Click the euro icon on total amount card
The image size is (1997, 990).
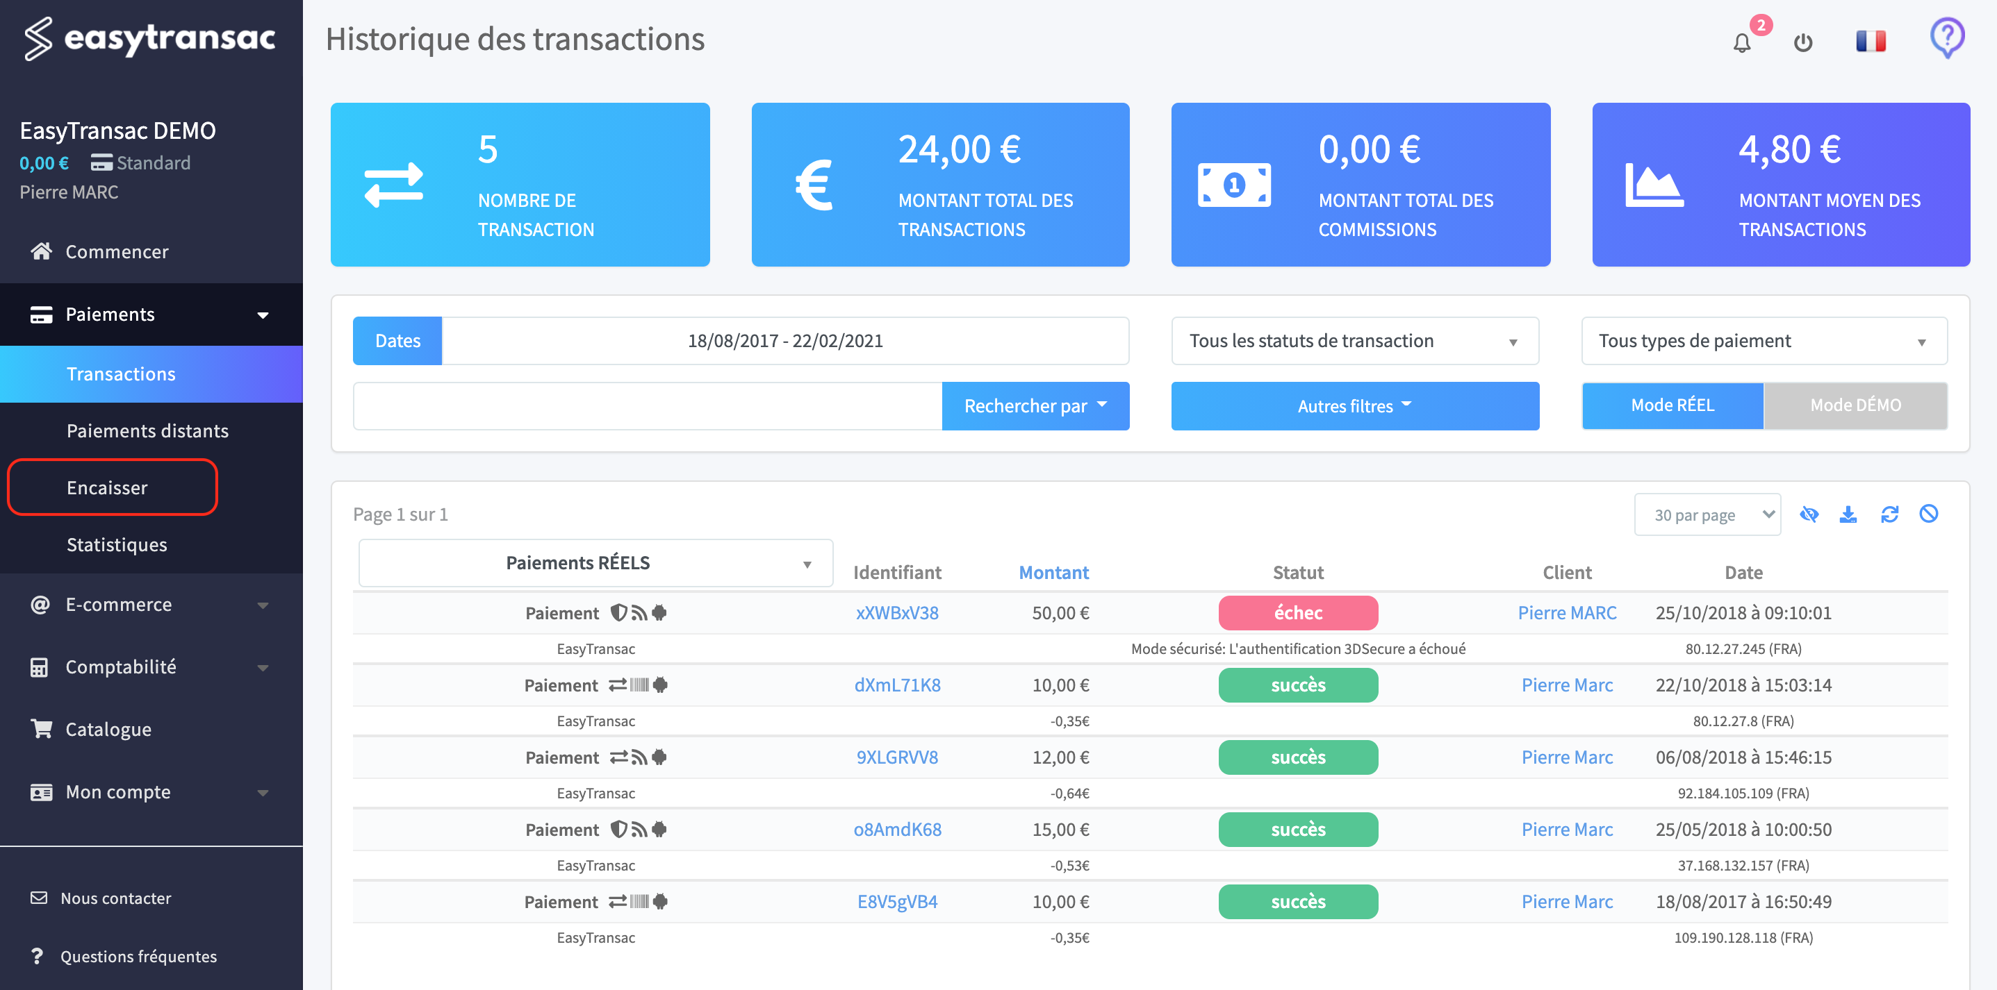[814, 185]
